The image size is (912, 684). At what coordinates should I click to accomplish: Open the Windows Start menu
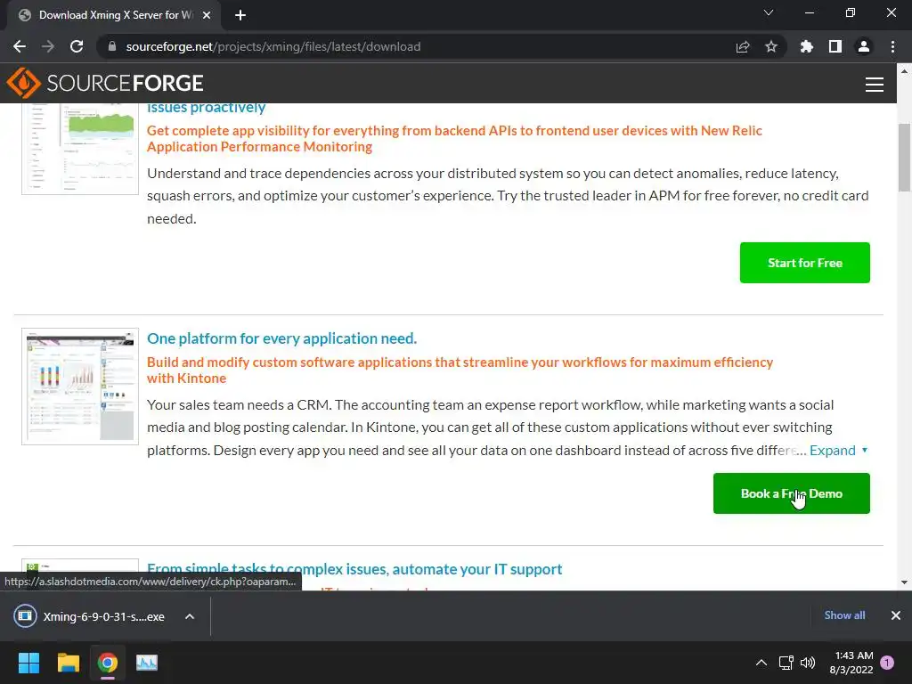pos(28,663)
